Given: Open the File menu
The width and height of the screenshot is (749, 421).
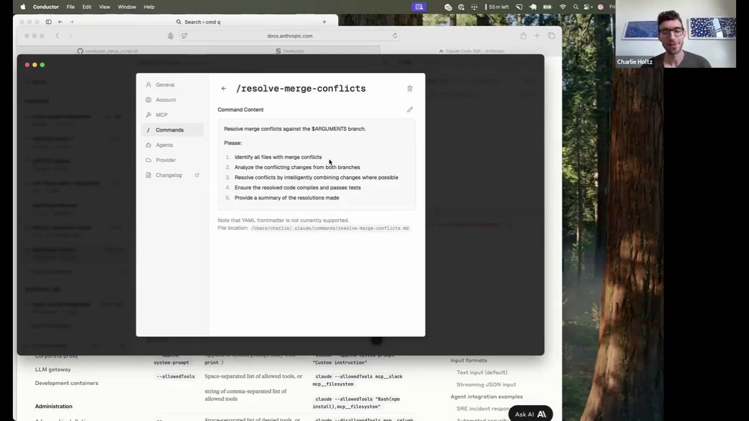Looking at the screenshot, I should (x=70, y=7).
